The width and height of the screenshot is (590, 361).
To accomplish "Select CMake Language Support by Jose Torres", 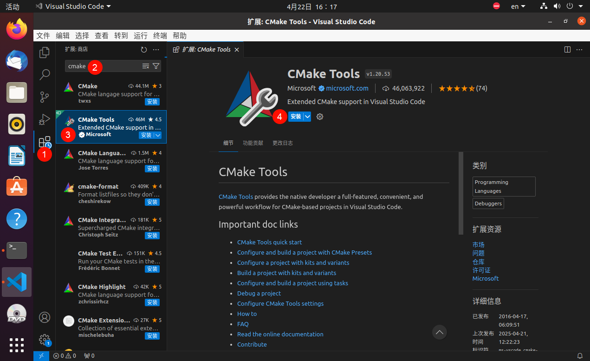I will click(111, 160).
